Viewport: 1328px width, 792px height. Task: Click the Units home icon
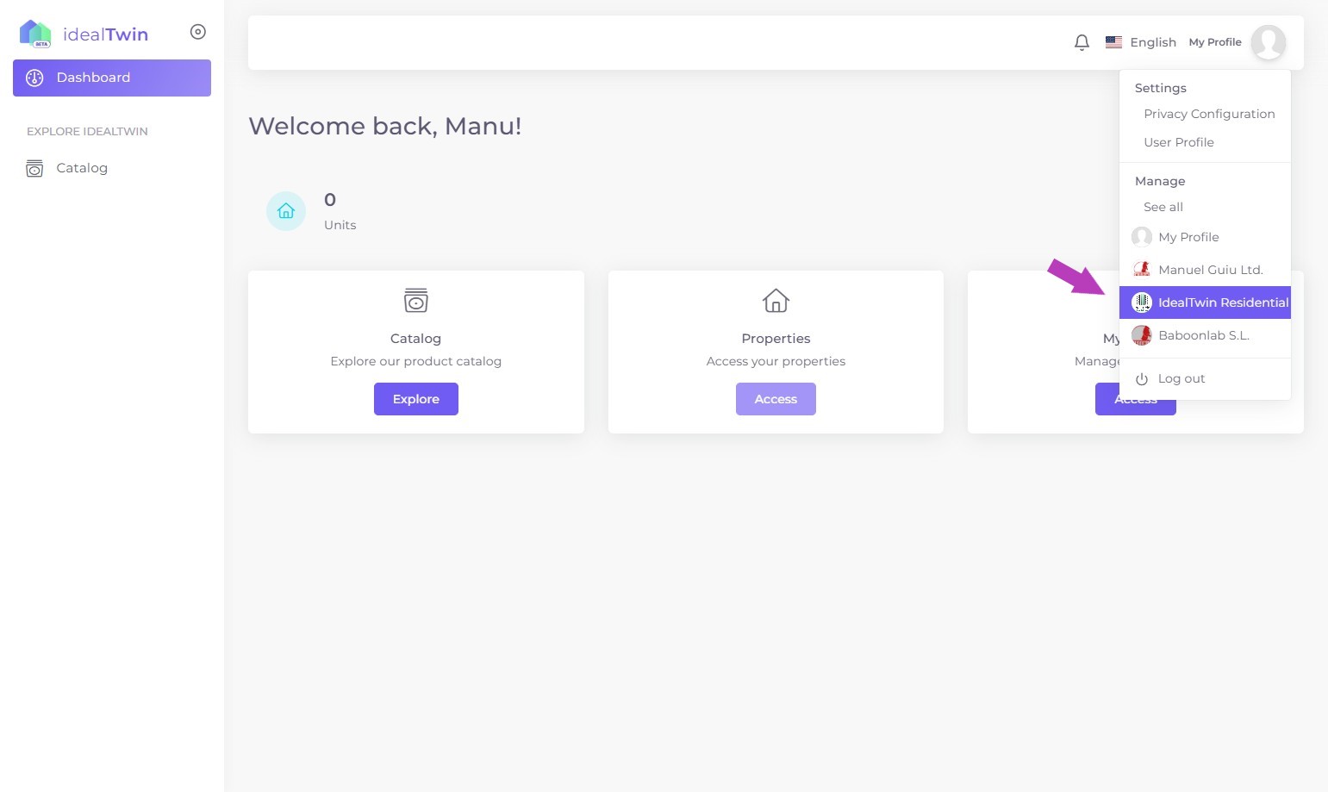coord(286,211)
